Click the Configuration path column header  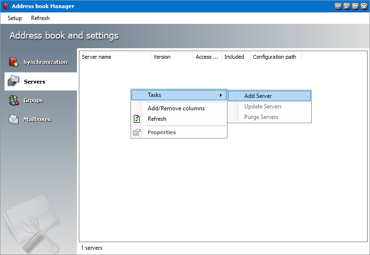click(275, 57)
